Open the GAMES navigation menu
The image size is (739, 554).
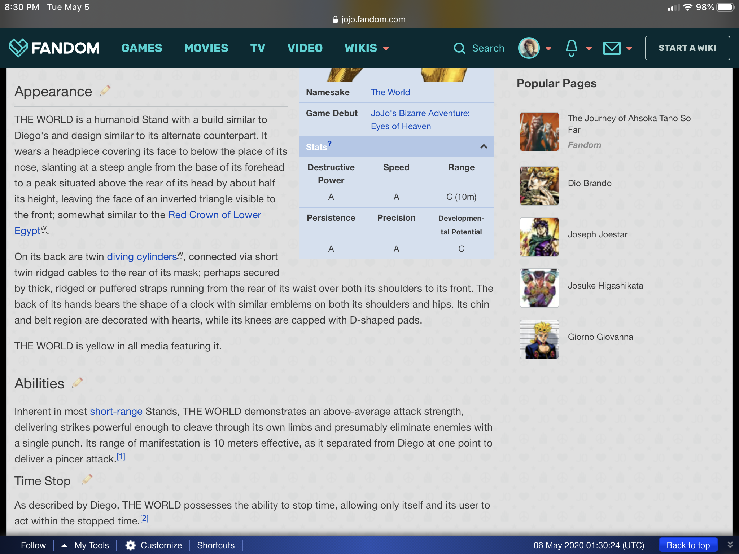pyautogui.click(x=141, y=48)
